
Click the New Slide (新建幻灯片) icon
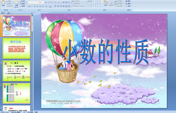click(x=17, y=2)
